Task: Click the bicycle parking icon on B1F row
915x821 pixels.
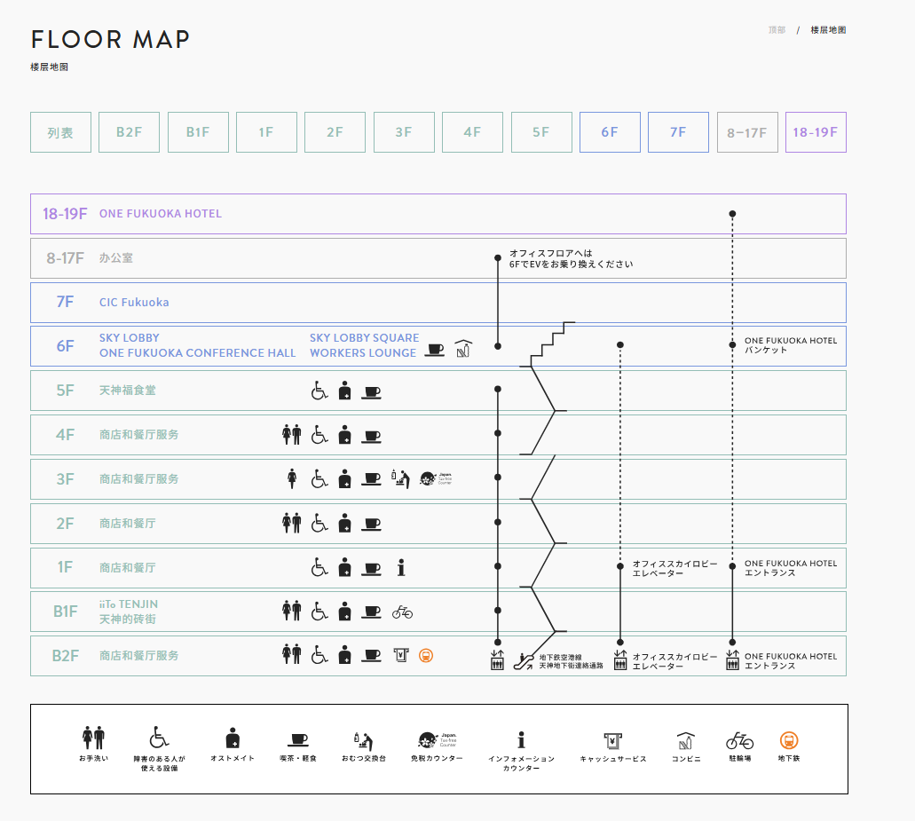Action: pyautogui.click(x=402, y=612)
